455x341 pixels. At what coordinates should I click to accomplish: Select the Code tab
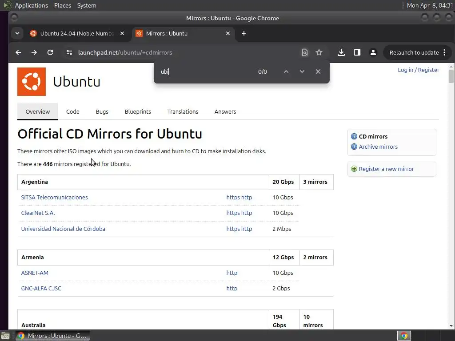tap(72, 111)
